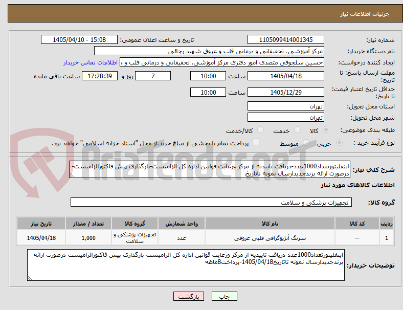
Task: Click the request creator field
Action: point(222,62)
